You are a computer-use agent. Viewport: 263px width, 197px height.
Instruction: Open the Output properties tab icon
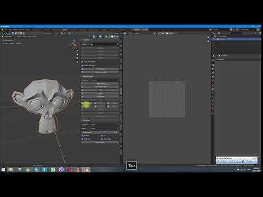[213, 69]
